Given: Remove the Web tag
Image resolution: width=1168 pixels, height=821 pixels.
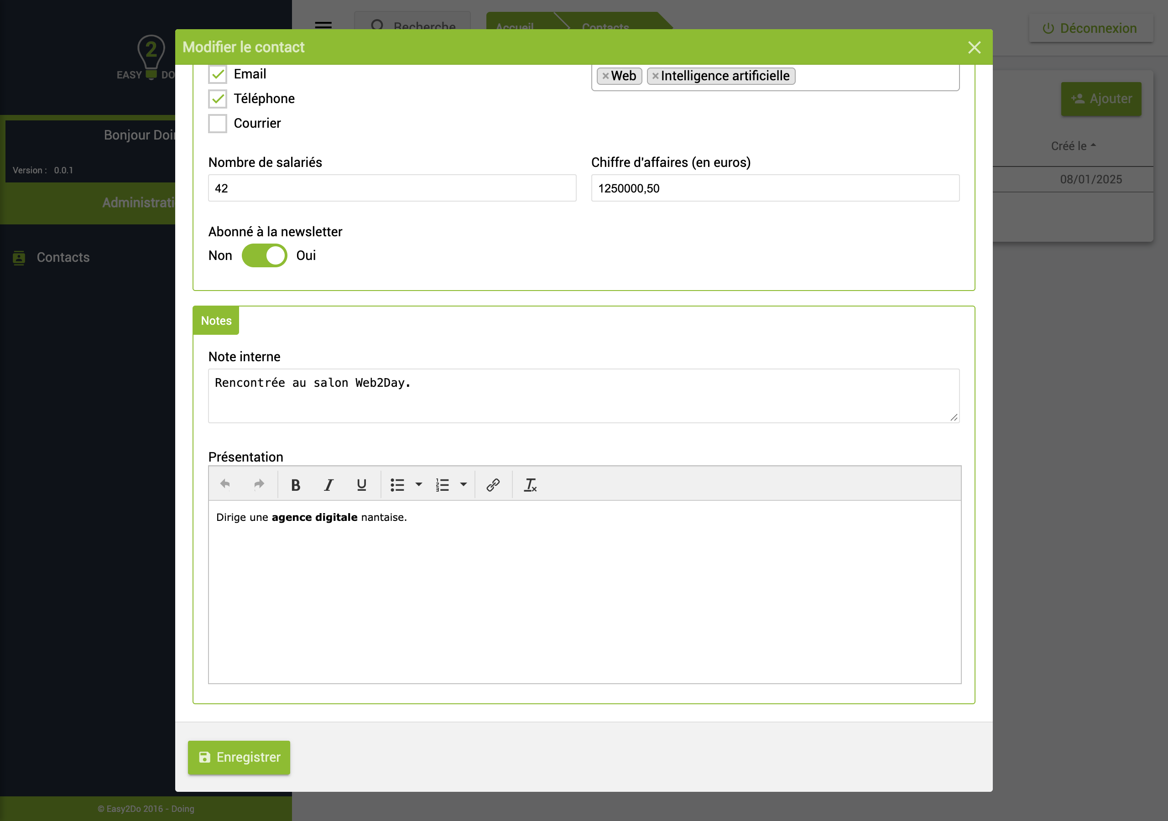Looking at the screenshot, I should (x=605, y=76).
